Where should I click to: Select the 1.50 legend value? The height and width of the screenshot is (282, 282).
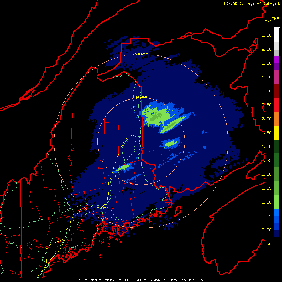pos(267,133)
